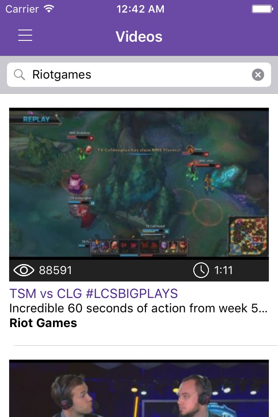Tap the REPLAY badge on the video
Image resolution: width=278 pixels, height=417 pixels.
pyautogui.click(x=36, y=119)
